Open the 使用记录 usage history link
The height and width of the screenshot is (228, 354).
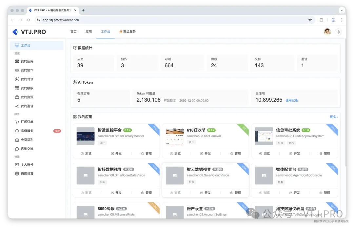[x=291, y=100]
